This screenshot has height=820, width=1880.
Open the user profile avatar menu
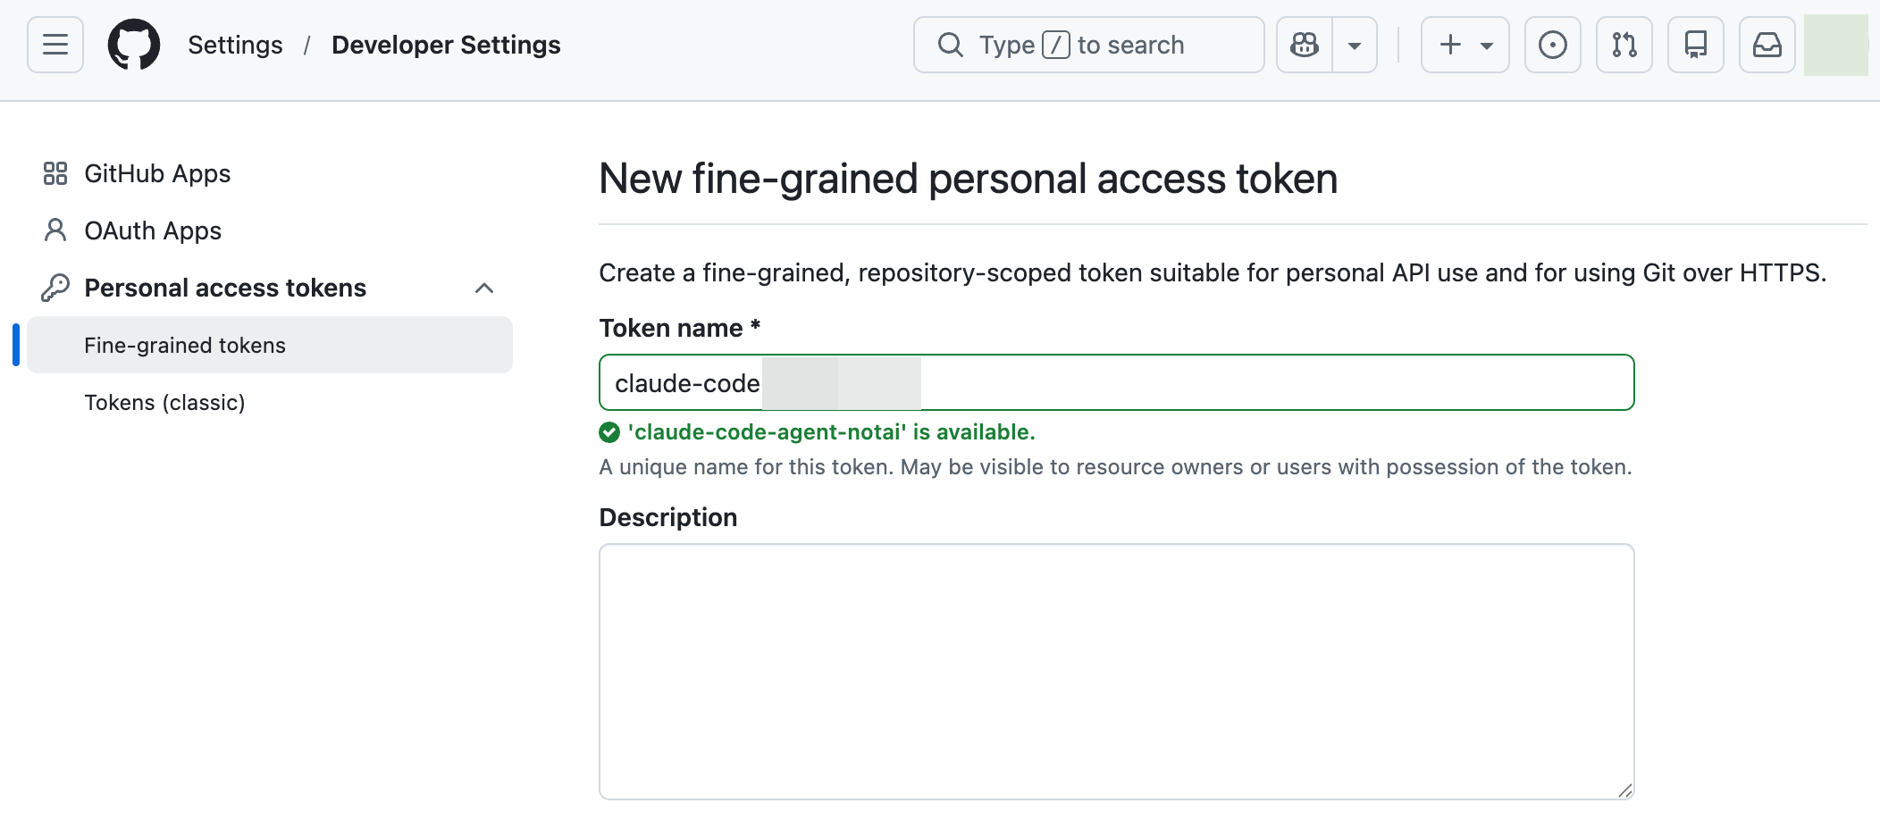[1835, 45]
